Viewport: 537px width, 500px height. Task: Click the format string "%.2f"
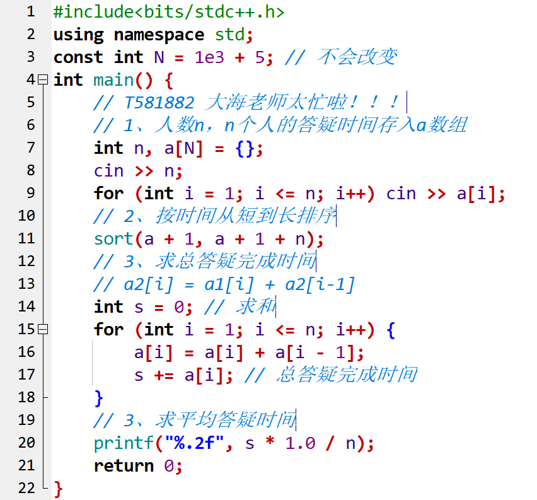click(x=194, y=443)
